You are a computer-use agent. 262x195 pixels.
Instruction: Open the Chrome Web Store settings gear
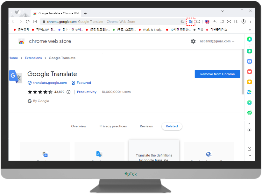coord(193,41)
